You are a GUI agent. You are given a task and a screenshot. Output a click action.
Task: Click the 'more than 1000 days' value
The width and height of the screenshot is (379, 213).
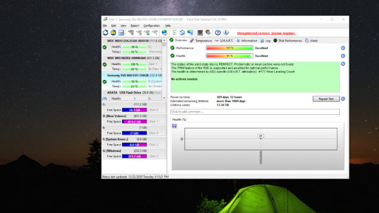coord(231,101)
